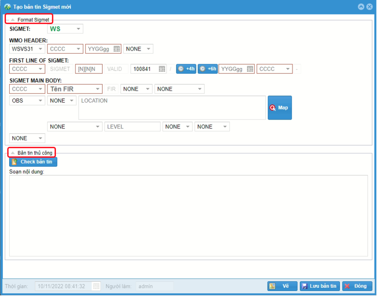Open the OBS dropdown
Viewport: 377px width, 297px height.
point(40,101)
